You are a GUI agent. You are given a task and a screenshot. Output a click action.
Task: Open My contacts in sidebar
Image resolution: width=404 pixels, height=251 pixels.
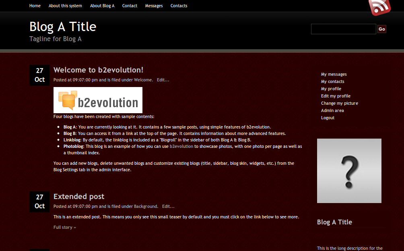pos(333,81)
